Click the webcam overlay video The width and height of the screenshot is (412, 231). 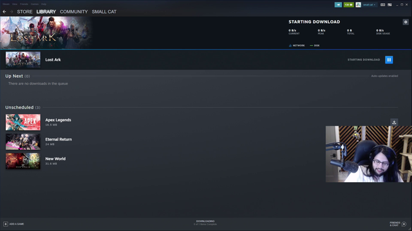369,154
